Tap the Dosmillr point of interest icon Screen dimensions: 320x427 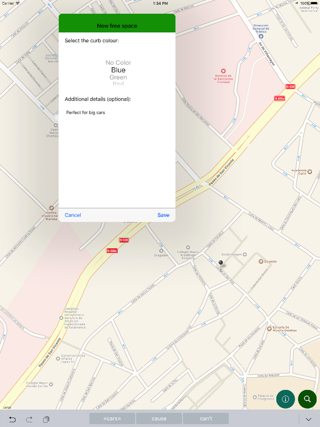point(261,262)
